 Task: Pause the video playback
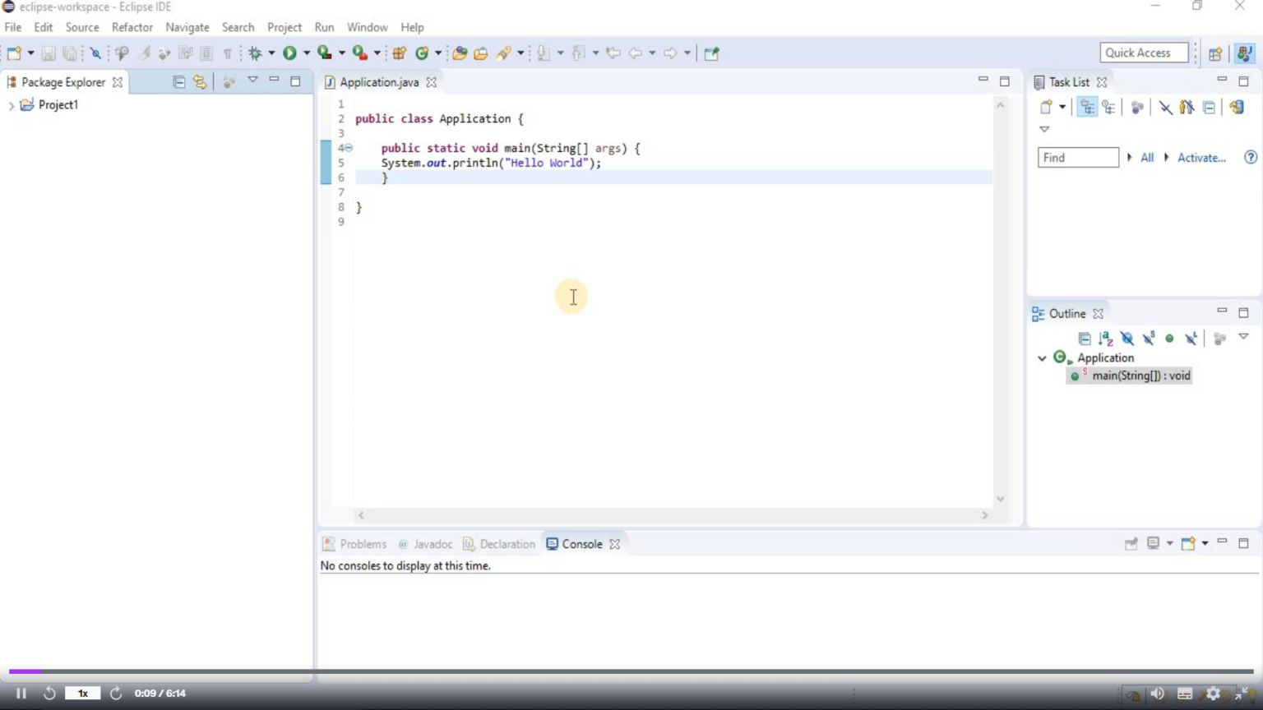pyautogui.click(x=21, y=694)
